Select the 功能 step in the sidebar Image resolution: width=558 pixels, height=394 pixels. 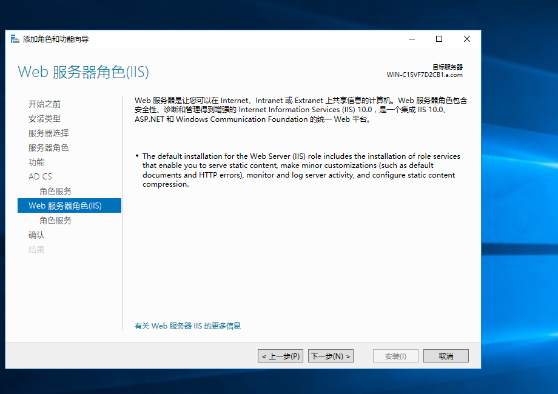click(36, 162)
